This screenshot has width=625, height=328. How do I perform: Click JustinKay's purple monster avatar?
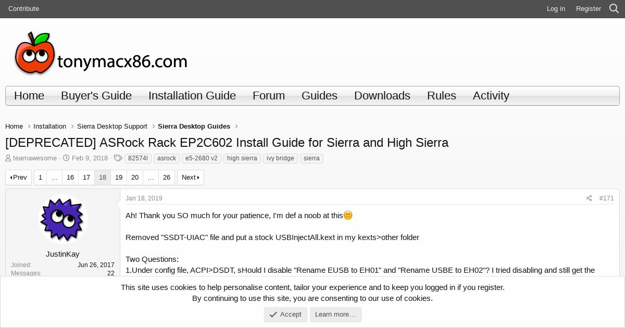pos(63,220)
